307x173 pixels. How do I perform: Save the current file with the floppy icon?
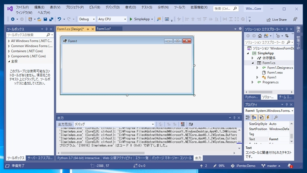tap(45, 19)
